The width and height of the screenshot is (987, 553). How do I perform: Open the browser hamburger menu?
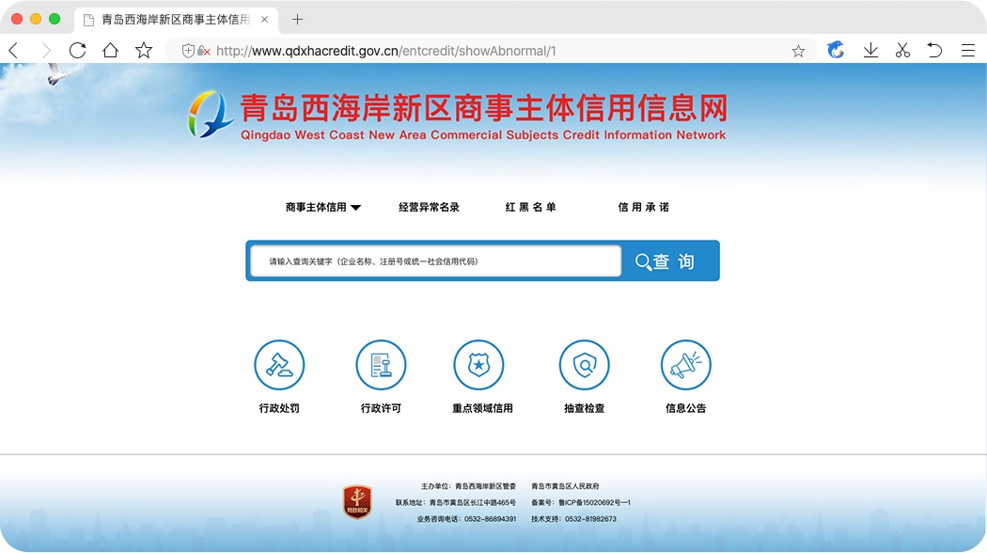click(x=967, y=51)
